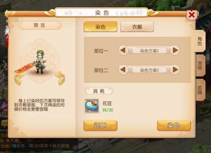Rotate character preview with right arrow

(60, 78)
